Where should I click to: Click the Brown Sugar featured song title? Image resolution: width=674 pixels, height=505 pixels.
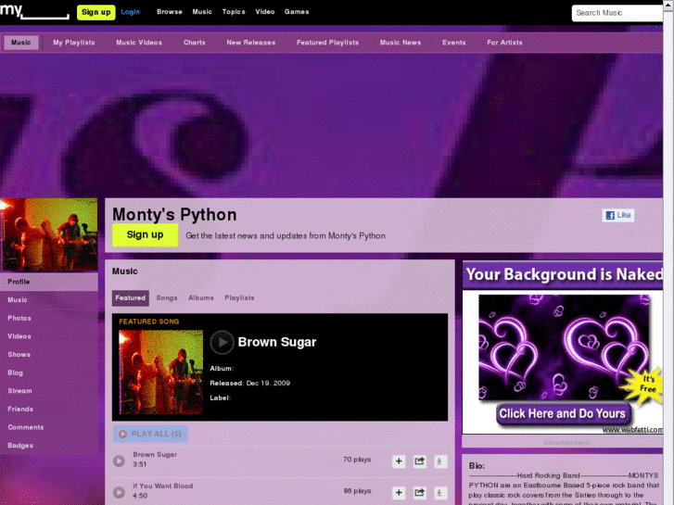coord(277,342)
